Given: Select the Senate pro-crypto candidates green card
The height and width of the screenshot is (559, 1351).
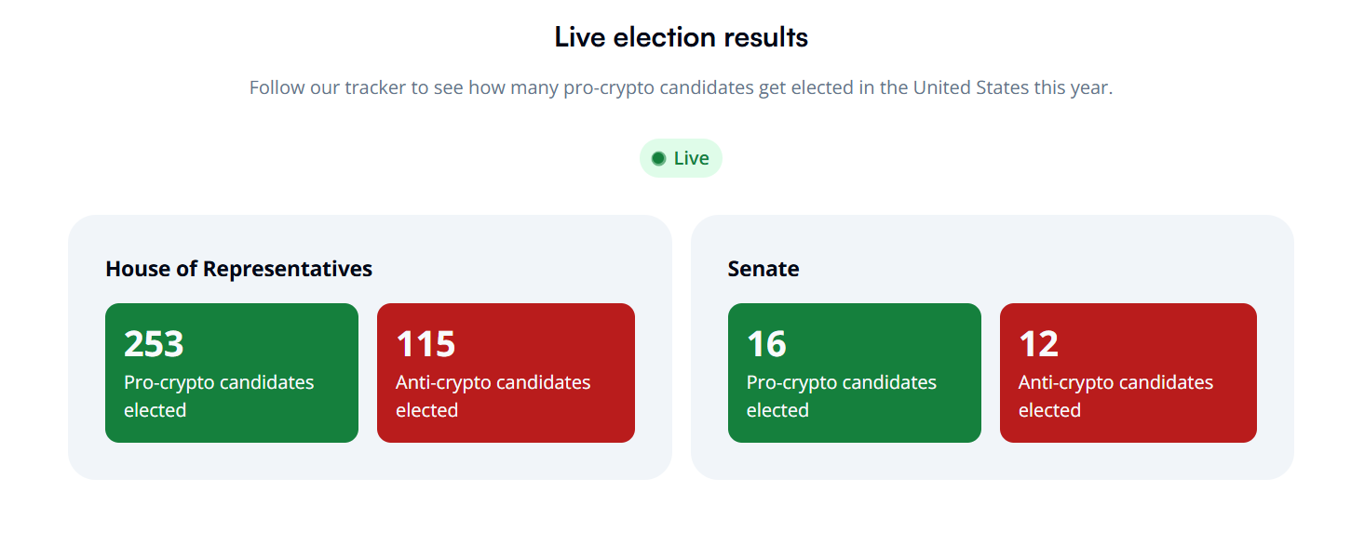Looking at the screenshot, I should click(855, 373).
